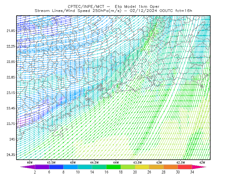Click the forecast label fct=16h
227x175 pixels.
184,11
